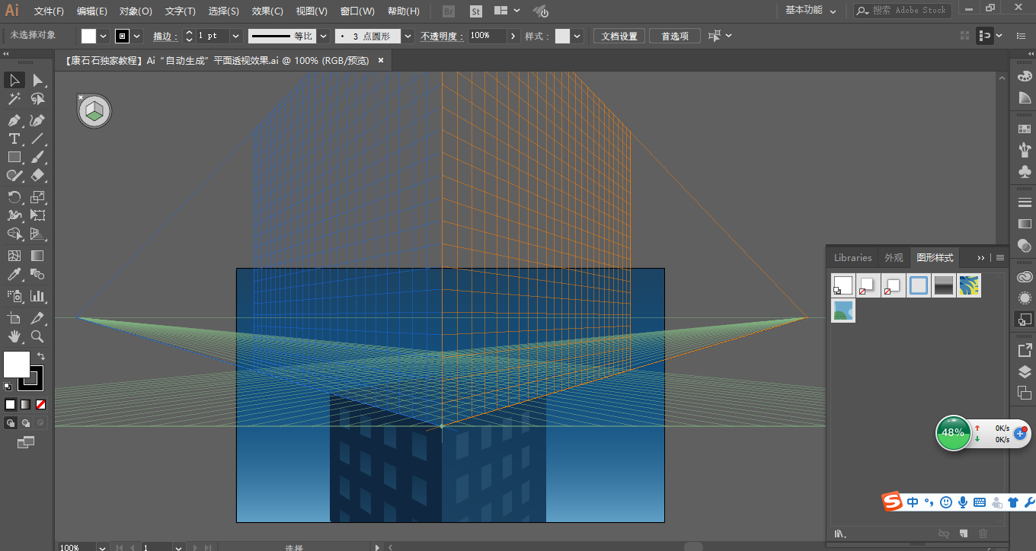Screen dimensions: 1036x551
Task: Switch to the Hand tool
Action: click(14, 336)
